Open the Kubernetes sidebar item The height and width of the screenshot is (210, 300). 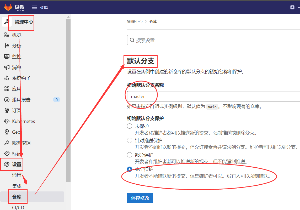24,121
